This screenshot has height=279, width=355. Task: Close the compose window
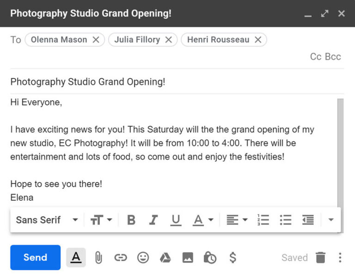[x=342, y=13]
